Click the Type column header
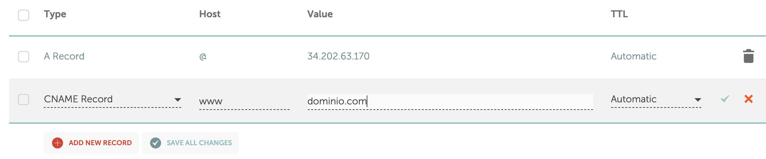 click(x=55, y=14)
